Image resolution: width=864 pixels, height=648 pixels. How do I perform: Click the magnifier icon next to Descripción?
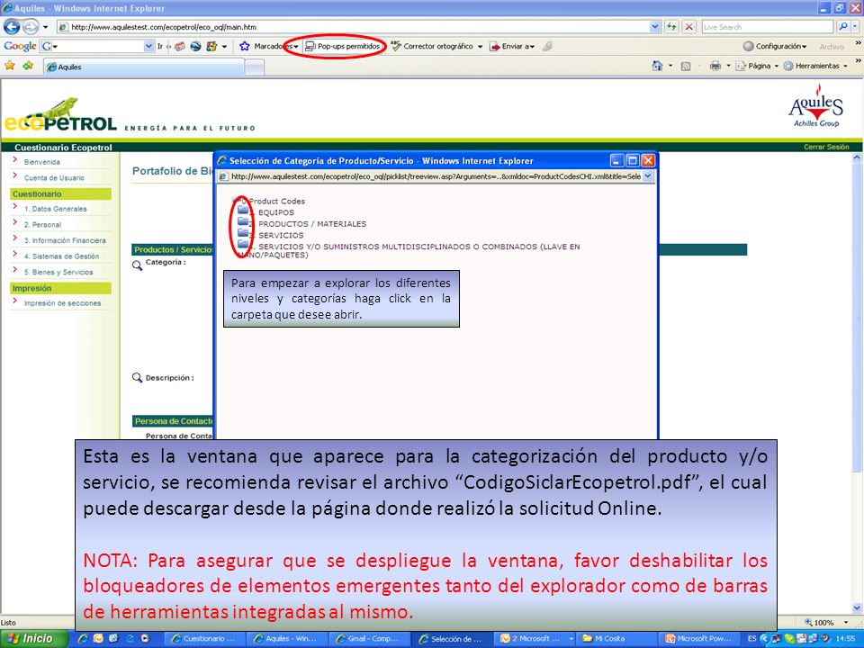137,377
